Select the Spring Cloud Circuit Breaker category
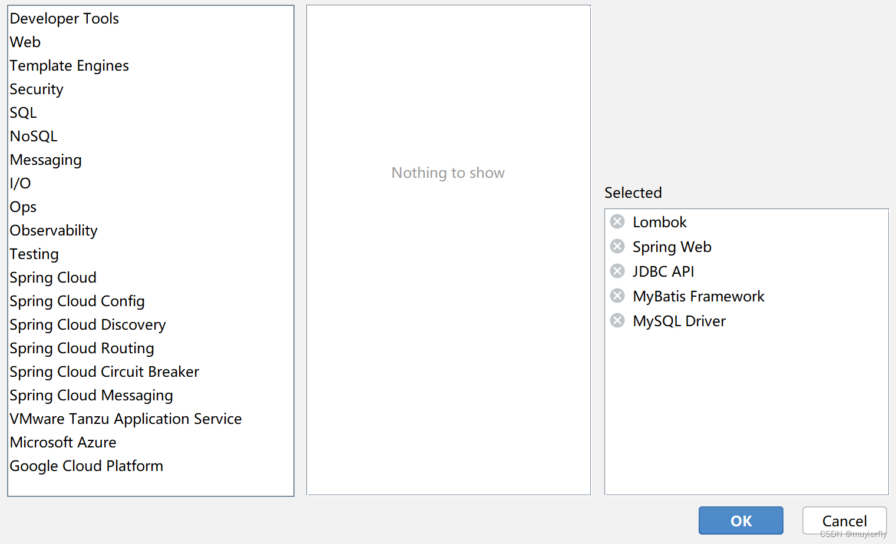 pyautogui.click(x=151, y=371)
